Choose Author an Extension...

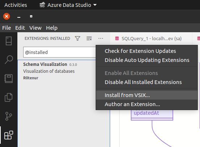coord(147,104)
